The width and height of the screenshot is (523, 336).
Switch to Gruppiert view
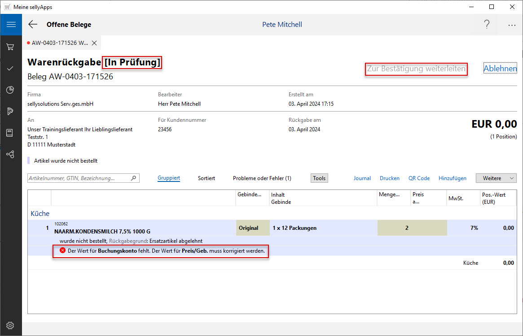169,178
